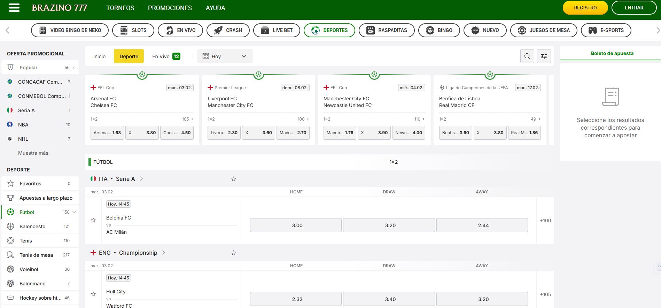This screenshot has height=308, width=661.
Task: Click the REGISTRO button
Action: click(585, 8)
